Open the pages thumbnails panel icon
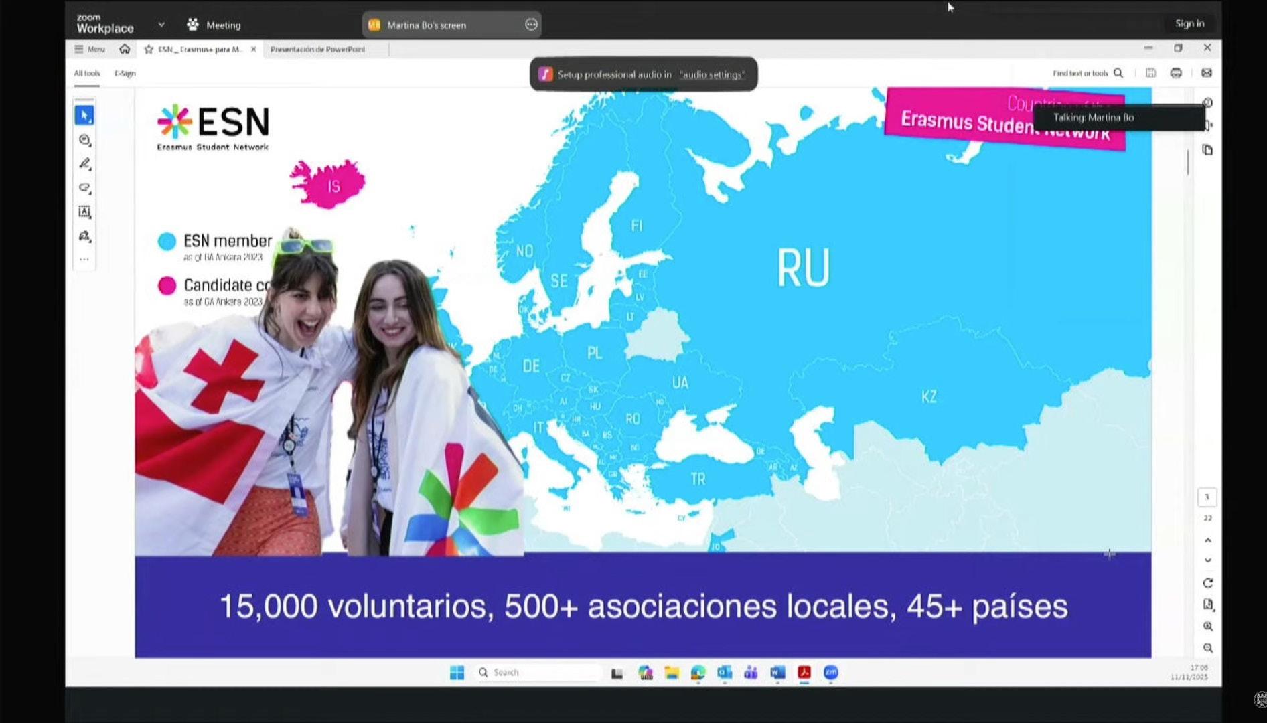Image resolution: width=1267 pixels, height=723 pixels. [1207, 150]
